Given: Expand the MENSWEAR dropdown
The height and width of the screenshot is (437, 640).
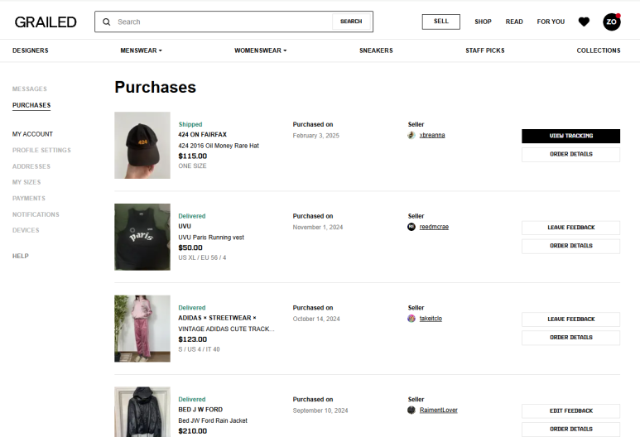Looking at the screenshot, I should [141, 50].
